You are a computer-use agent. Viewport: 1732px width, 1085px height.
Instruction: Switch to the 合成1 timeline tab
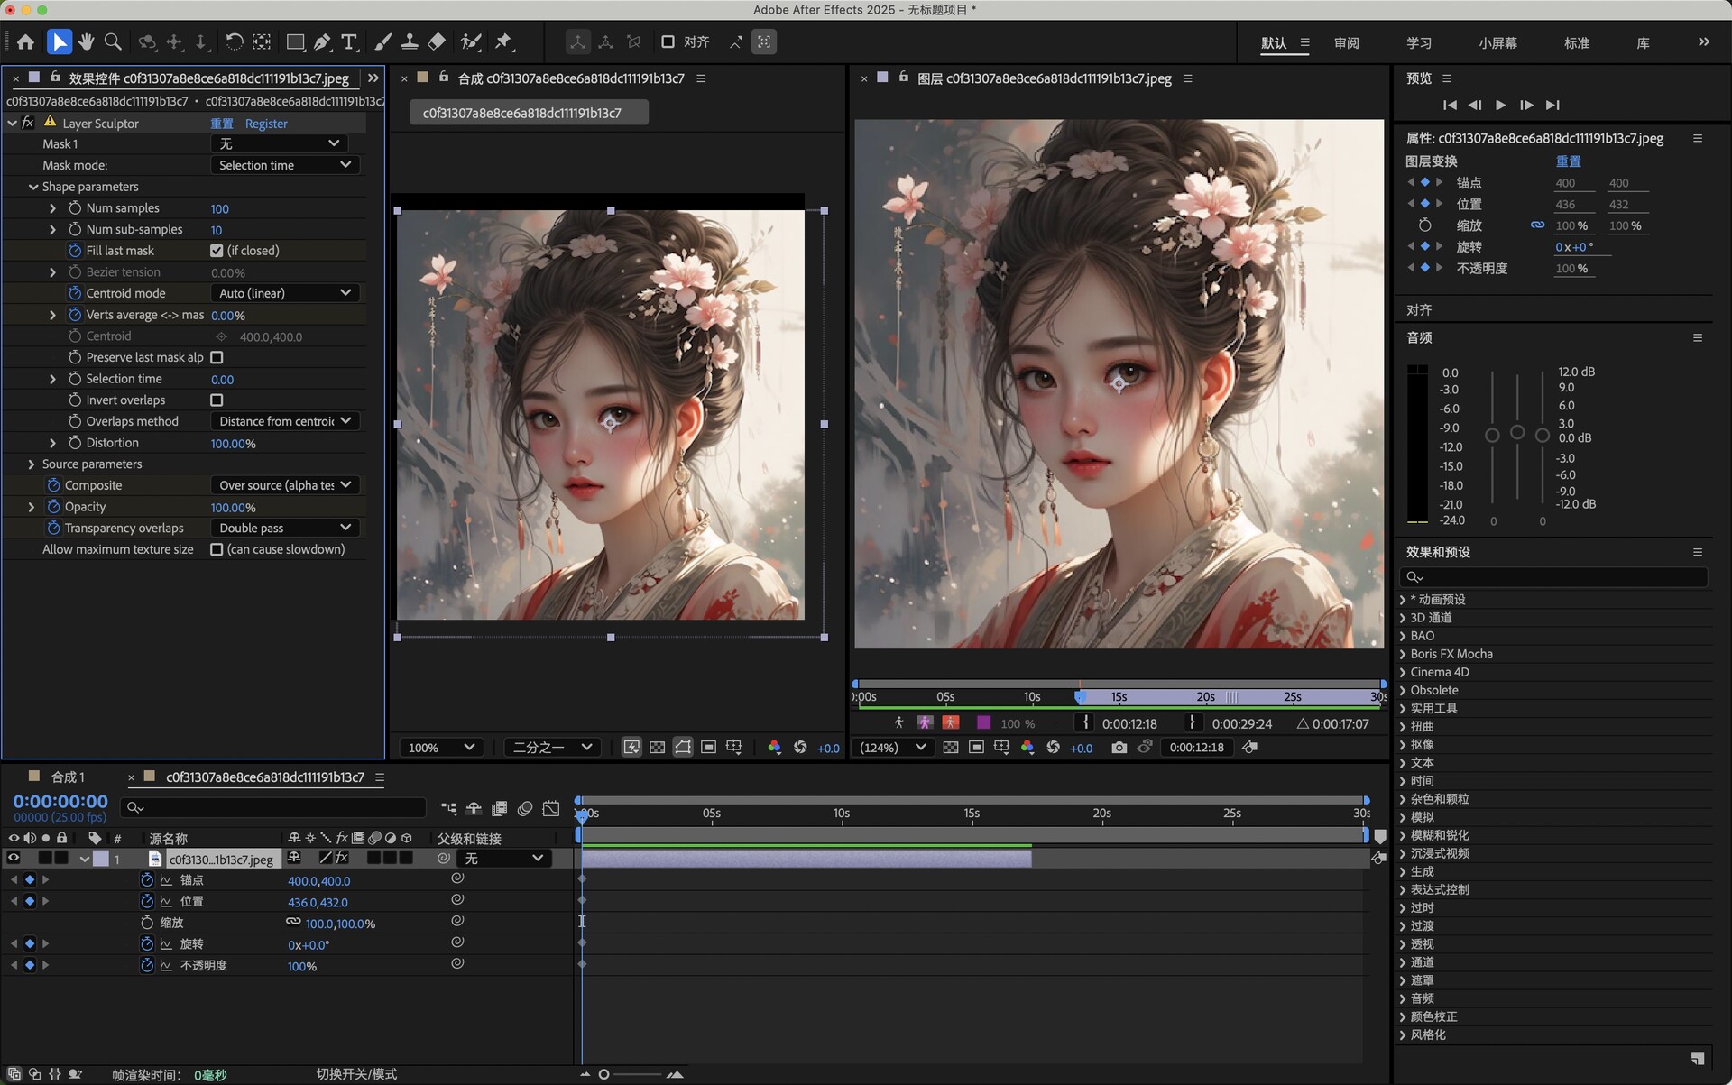click(68, 777)
